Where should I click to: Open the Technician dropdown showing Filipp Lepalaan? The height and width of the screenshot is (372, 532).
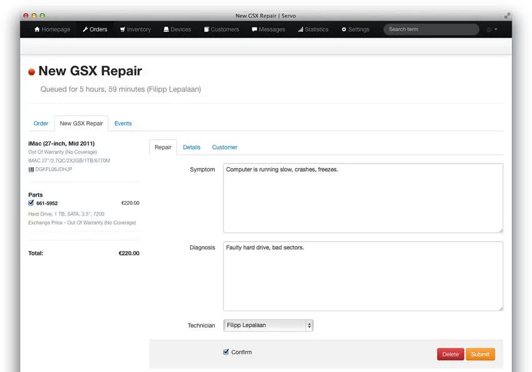coord(268,325)
